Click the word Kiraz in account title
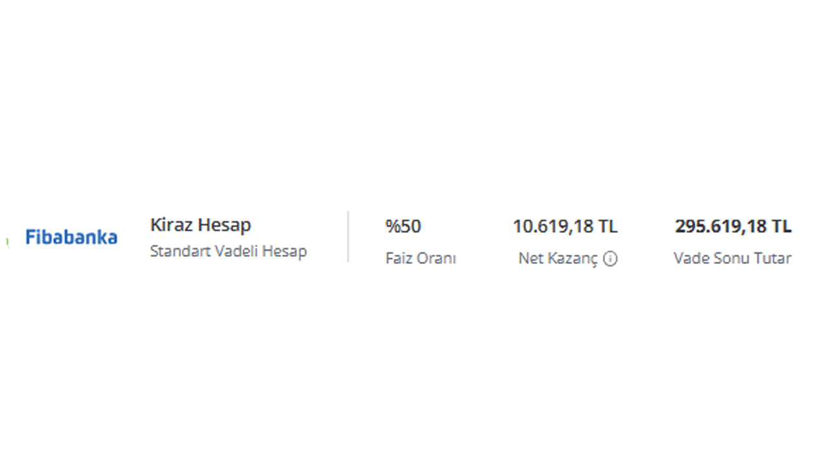The width and height of the screenshot is (830, 467). click(x=172, y=225)
